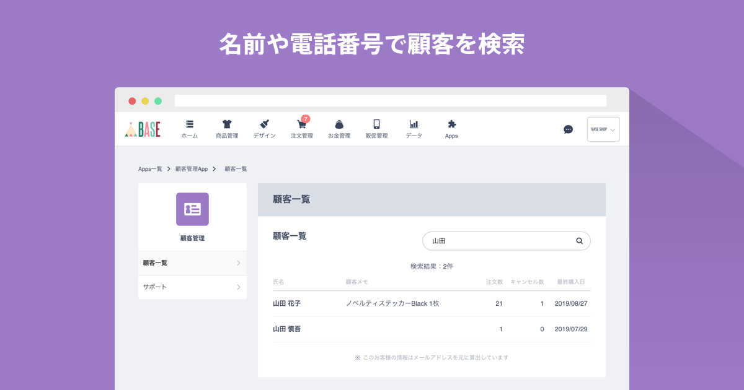
Task: Click the purple 顧客管理 app icon
Action: click(x=192, y=209)
